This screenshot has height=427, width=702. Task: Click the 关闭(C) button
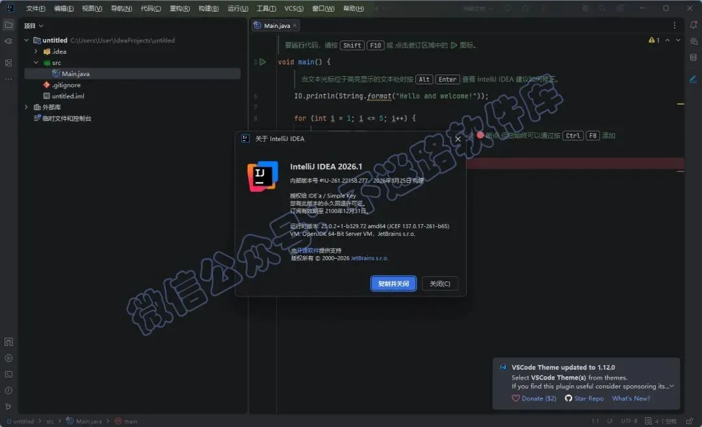pos(440,283)
